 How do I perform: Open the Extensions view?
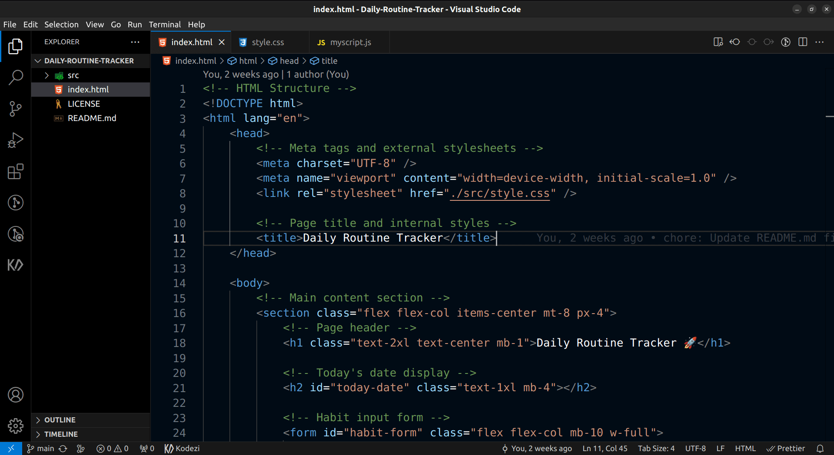click(x=16, y=171)
